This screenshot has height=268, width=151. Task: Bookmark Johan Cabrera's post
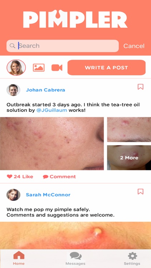(x=140, y=87)
